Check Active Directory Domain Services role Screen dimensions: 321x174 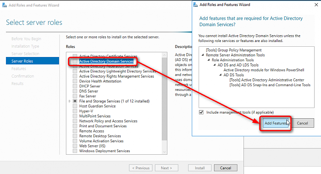click(x=75, y=61)
